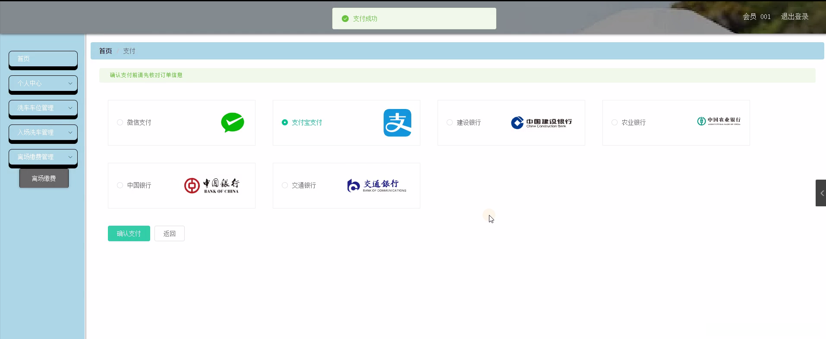Click the 退出登录 link
Image resolution: width=826 pixels, height=339 pixels.
click(x=795, y=16)
